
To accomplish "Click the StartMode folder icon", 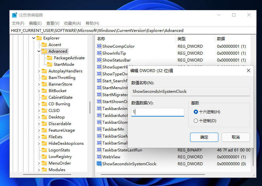I will coord(50,64).
